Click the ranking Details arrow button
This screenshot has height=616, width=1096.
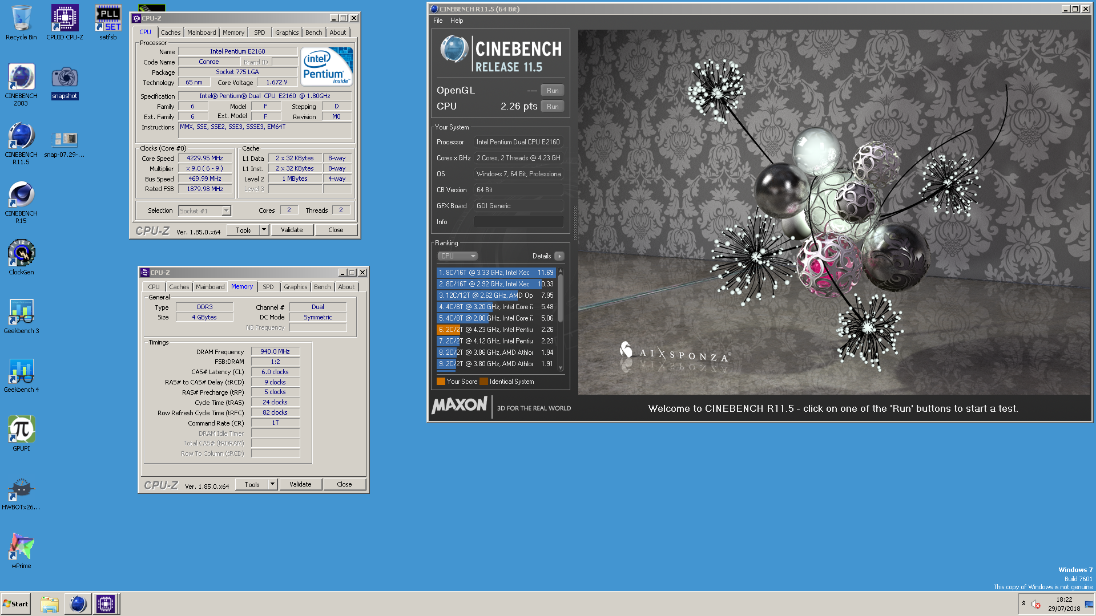[559, 256]
